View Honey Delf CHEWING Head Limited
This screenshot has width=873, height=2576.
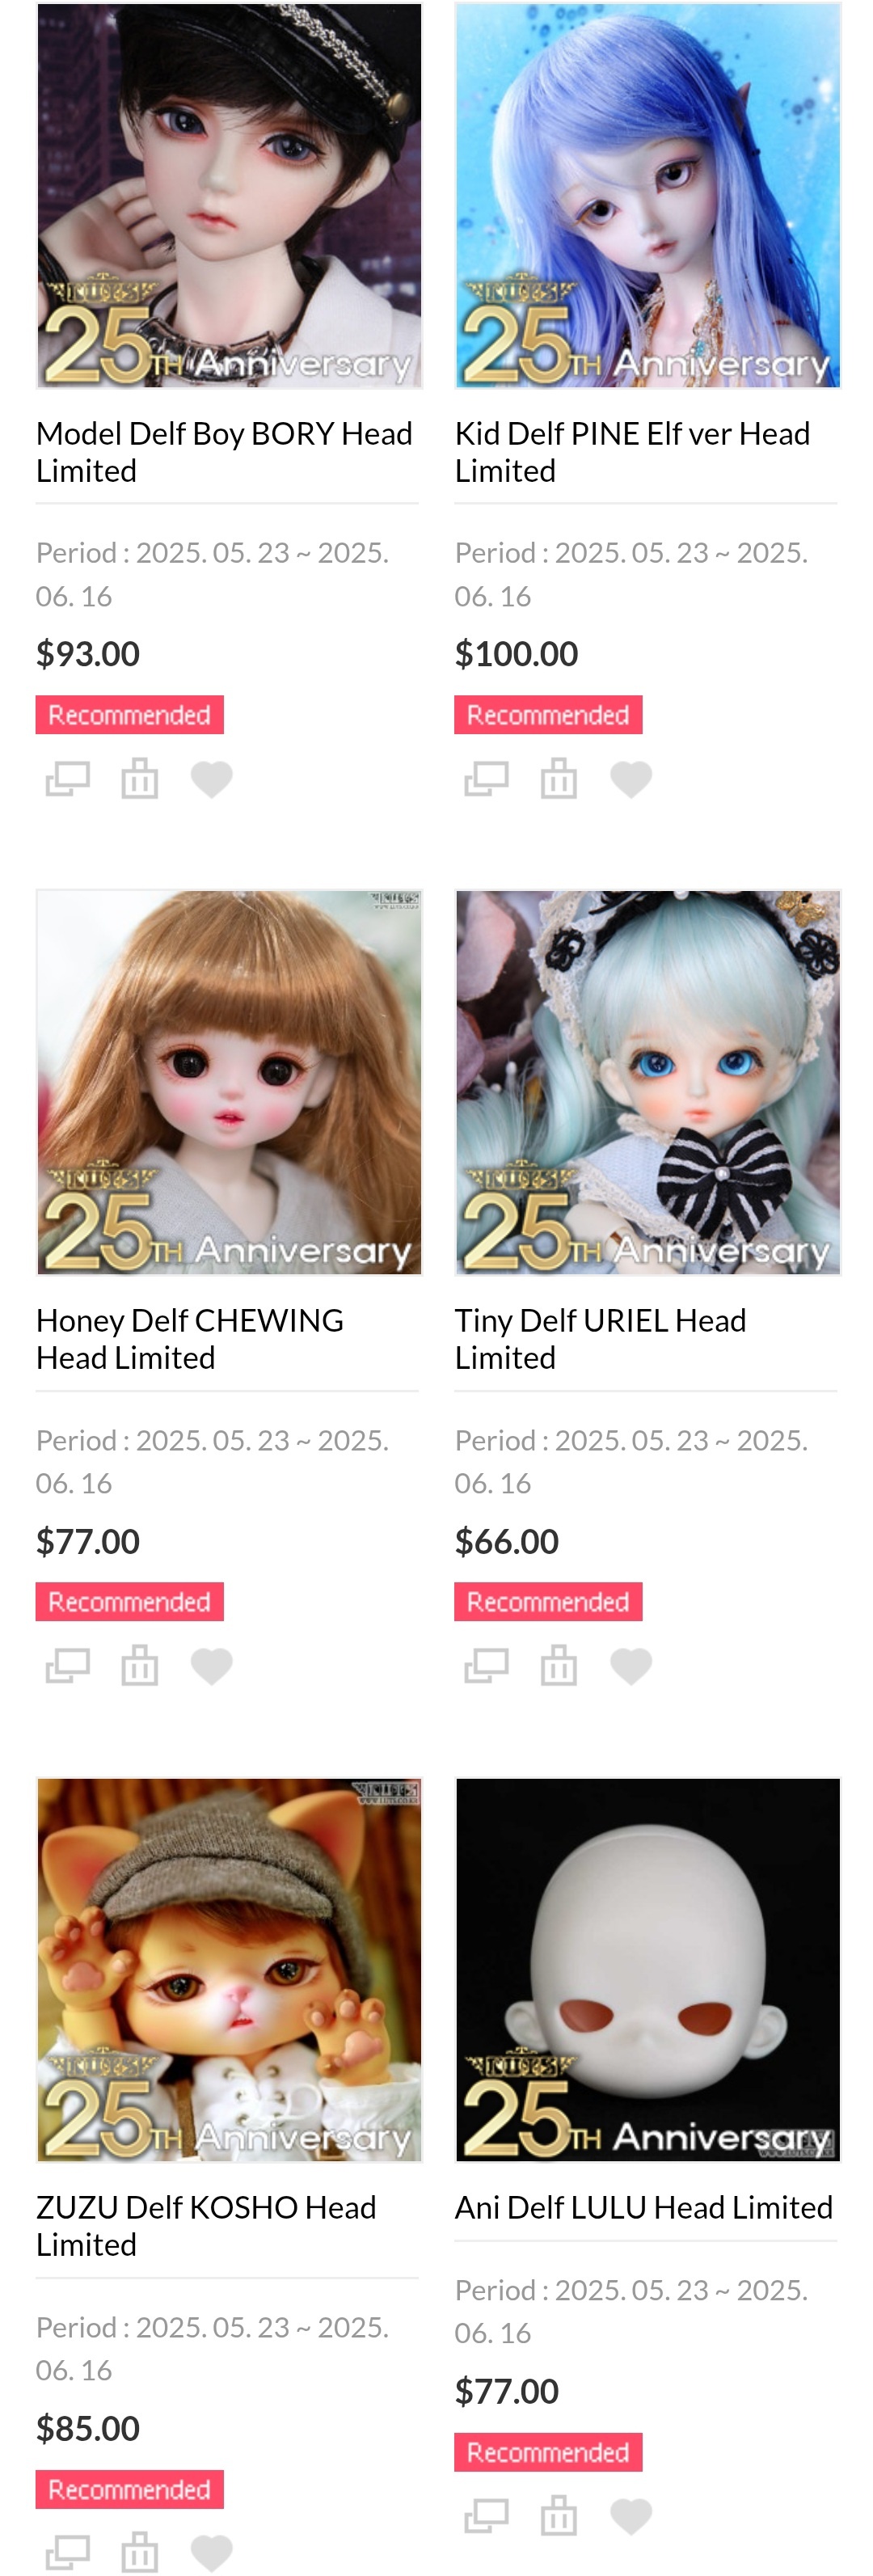[x=190, y=1339]
